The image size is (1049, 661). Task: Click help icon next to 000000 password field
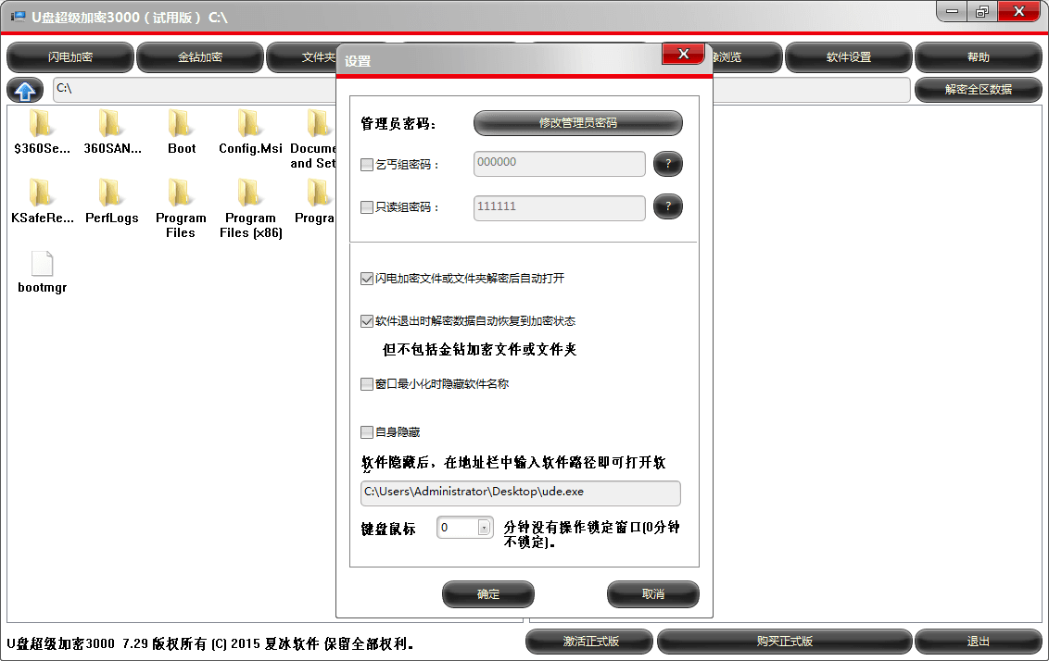pos(667,164)
